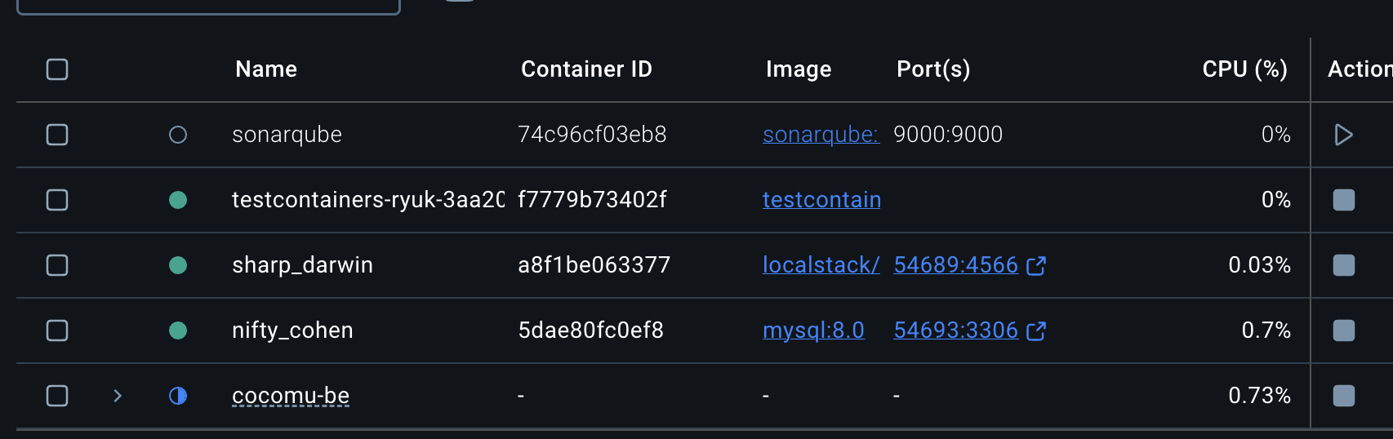The height and width of the screenshot is (439, 1393).
Task: Stop the nifty_cohen container
Action: [1343, 330]
